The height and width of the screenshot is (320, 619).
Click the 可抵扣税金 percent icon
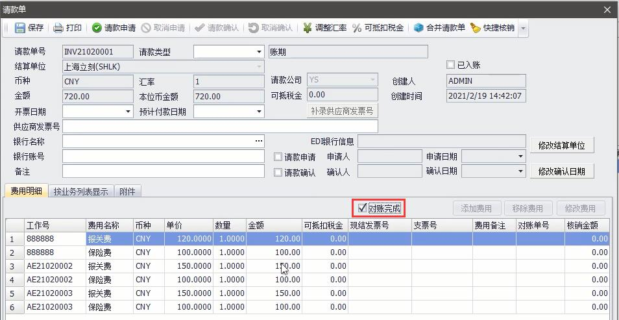[357, 28]
